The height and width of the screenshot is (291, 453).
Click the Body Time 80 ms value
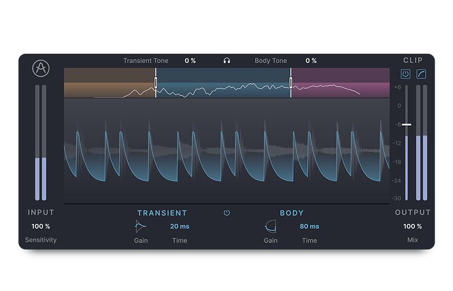pyautogui.click(x=309, y=226)
